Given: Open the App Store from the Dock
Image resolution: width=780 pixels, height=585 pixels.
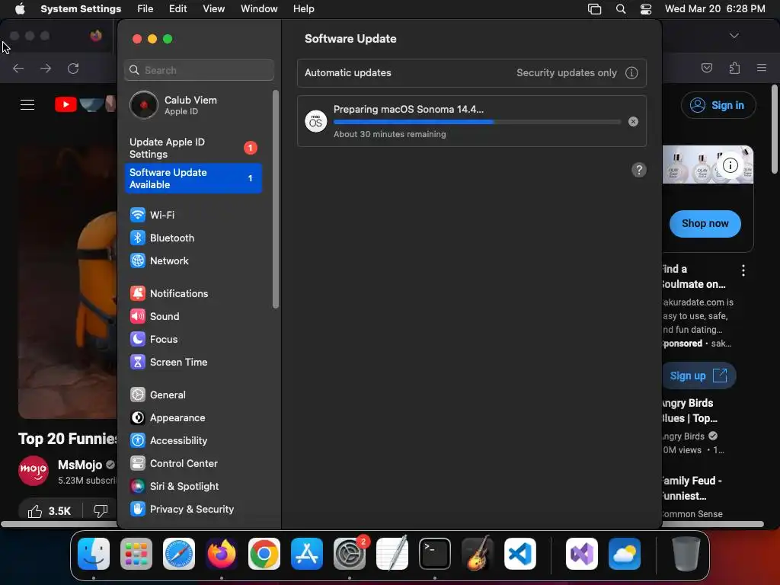Looking at the screenshot, I should point(307,554).
